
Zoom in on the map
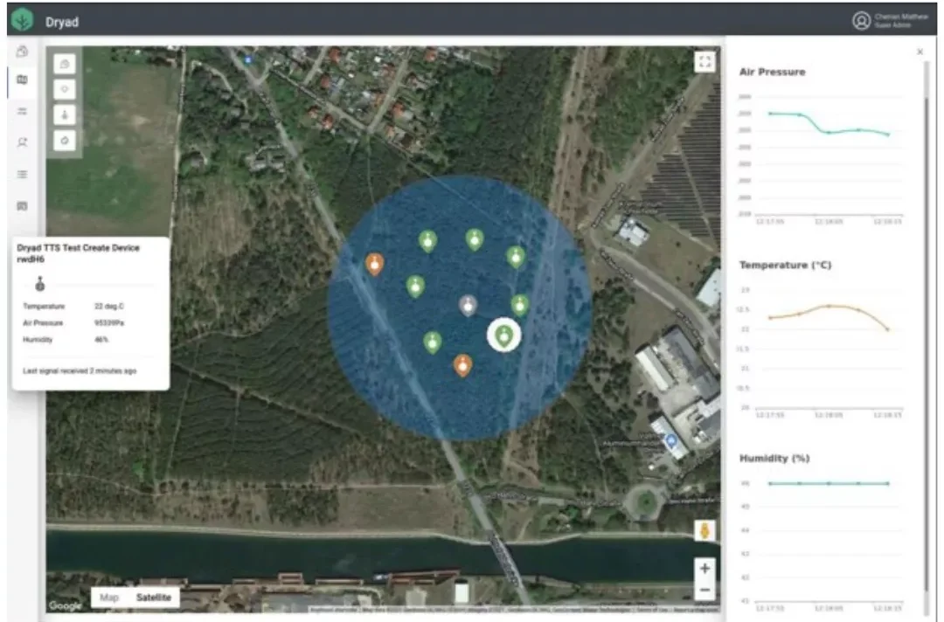[705, 568]
